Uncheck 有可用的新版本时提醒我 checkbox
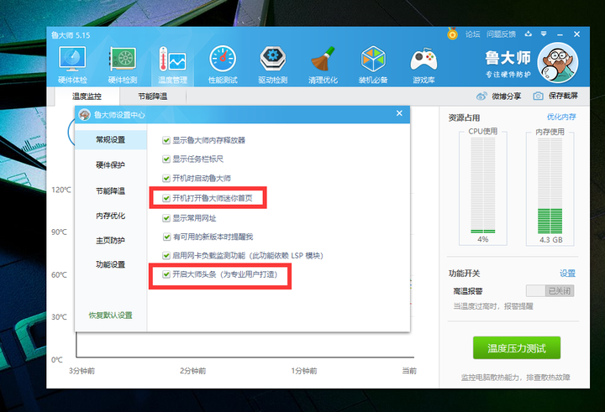 166,237
